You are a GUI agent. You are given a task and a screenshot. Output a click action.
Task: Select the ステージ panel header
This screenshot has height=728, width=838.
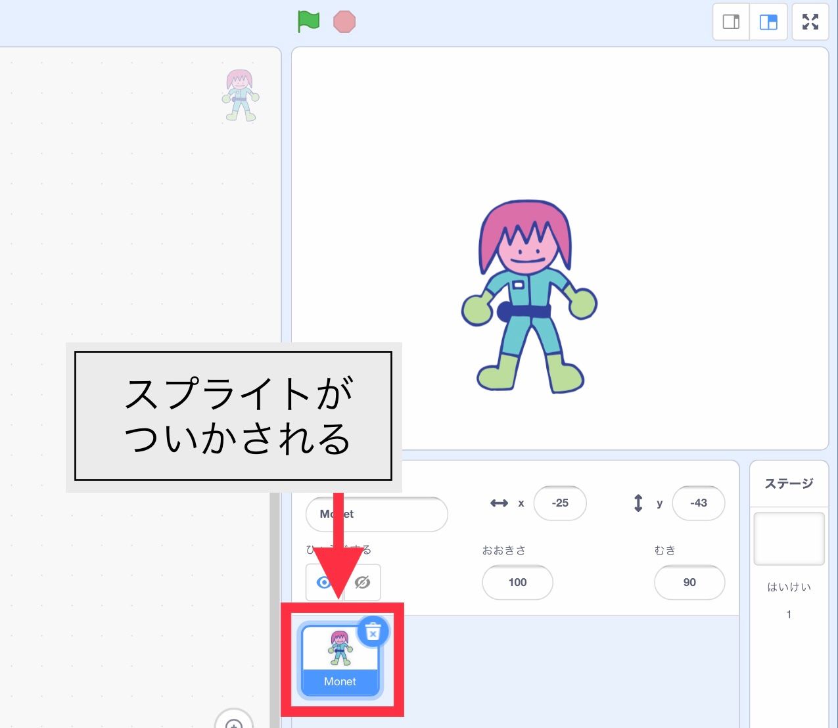click(788, 484)
